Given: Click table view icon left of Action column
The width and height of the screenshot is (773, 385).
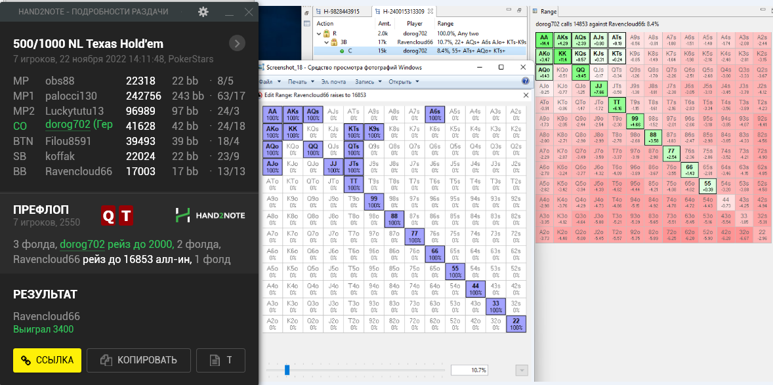Looking at the screenshot, I should [x=306, y=23].
